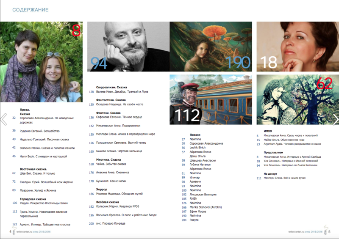Open entry 'Шев Вит. Сказка. И только'
Image resolution: width=339 pixels, height=239 pixels.
pos(37,173)
